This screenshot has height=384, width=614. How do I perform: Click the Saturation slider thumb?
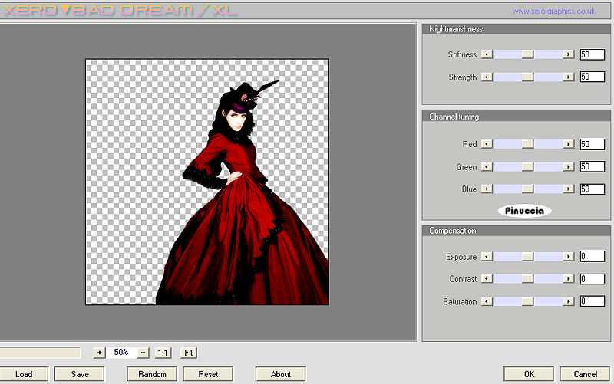[x=527, y=302]
